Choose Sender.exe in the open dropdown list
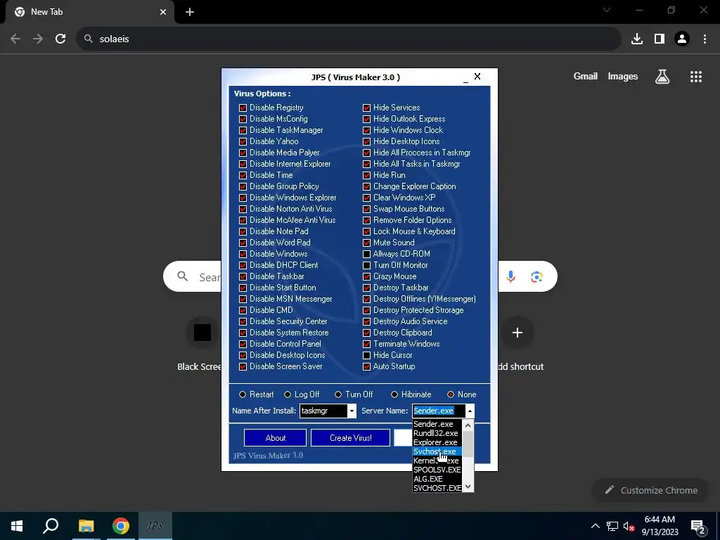 437,424
